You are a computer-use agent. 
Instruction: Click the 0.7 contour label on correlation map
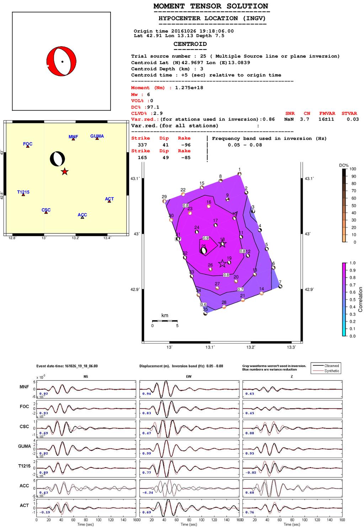[241, 290]
